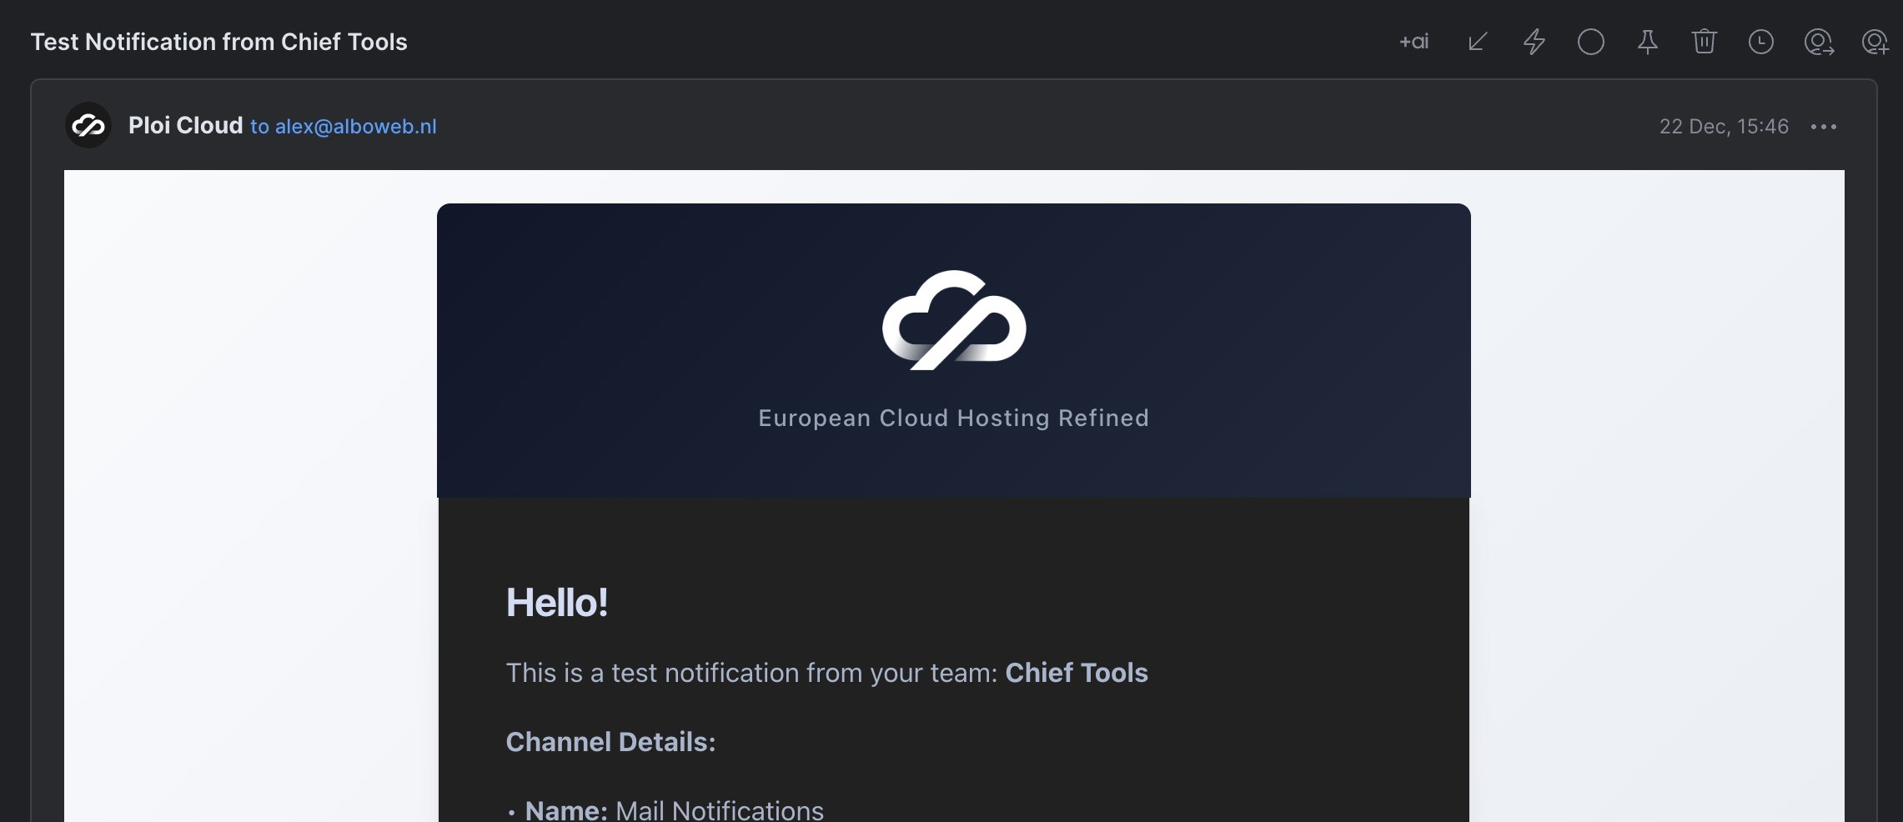Click the bold Chief Tools team name
1903x822 pixels.
tap(1076, 673)
